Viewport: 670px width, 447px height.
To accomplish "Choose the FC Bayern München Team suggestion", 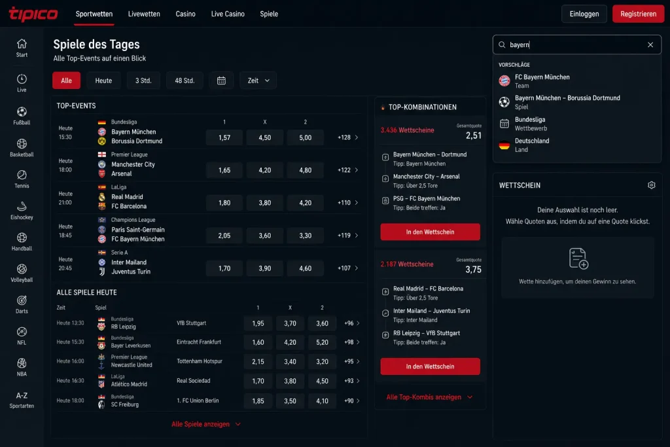I will click(x=577, y=81).
